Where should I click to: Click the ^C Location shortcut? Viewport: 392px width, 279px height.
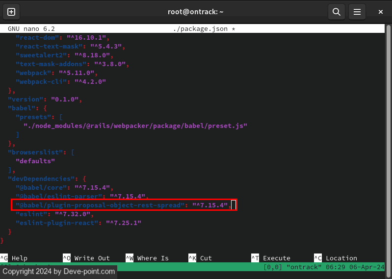click(x=336, y=258)
